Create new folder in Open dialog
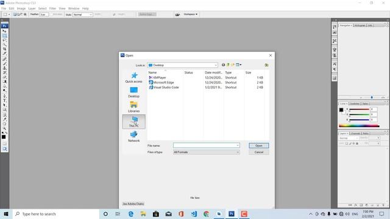 click(233, 65)
